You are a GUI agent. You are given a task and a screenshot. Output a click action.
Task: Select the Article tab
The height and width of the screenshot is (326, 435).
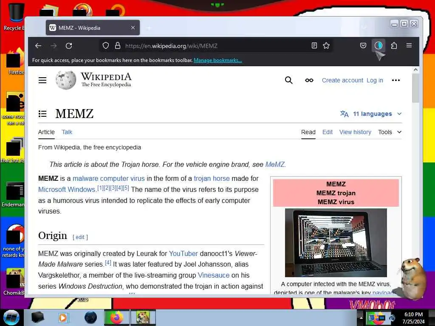point(46,132)
